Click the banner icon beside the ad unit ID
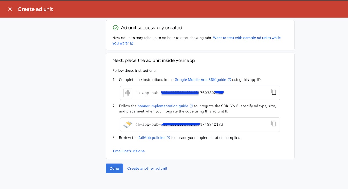The image size is (348, 189). (x=128, y=125)
